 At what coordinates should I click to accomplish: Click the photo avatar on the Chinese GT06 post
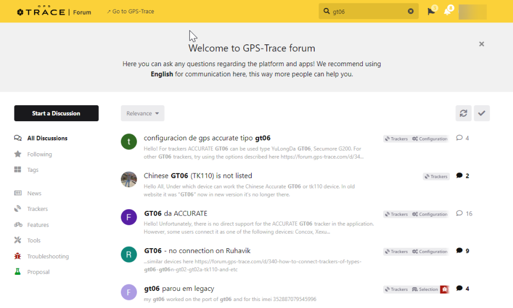coord(129,179)
